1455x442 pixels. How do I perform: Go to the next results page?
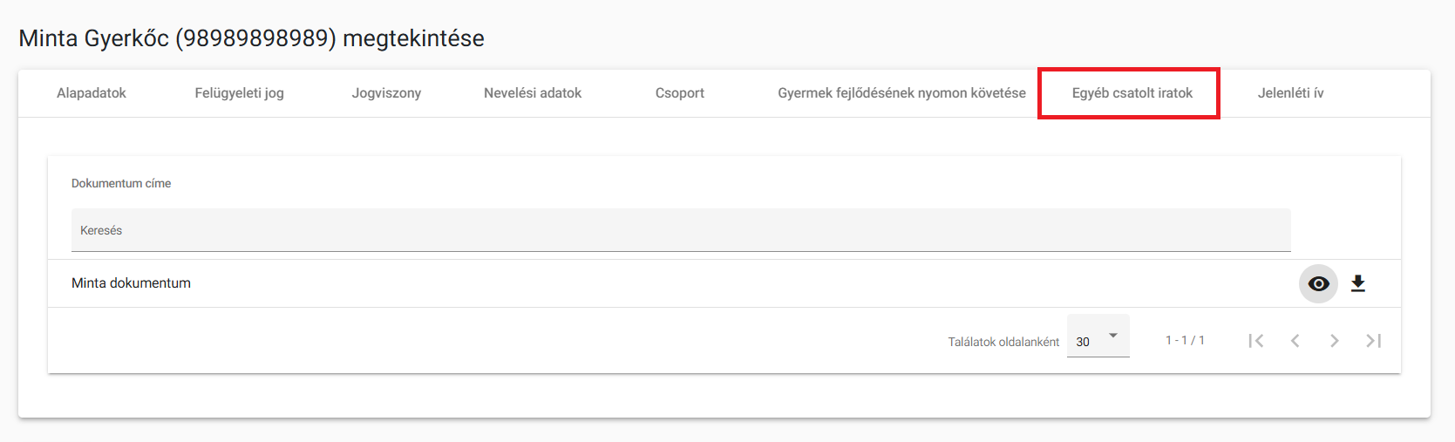[1335, 341]
